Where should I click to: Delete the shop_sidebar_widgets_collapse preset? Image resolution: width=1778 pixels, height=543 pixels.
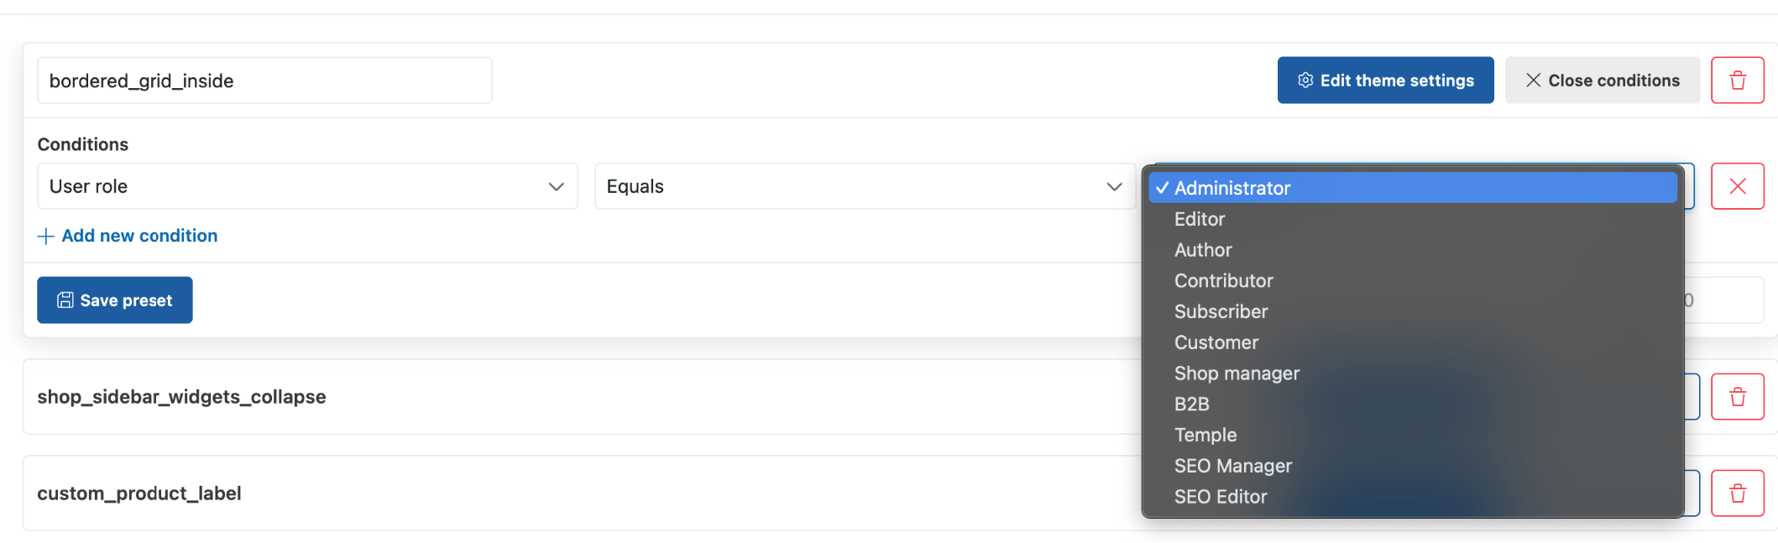(1737, 397)
